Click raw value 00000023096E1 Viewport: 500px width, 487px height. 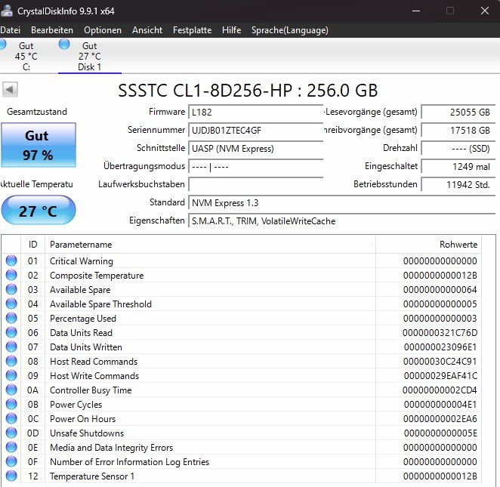[x=440, y=347]
